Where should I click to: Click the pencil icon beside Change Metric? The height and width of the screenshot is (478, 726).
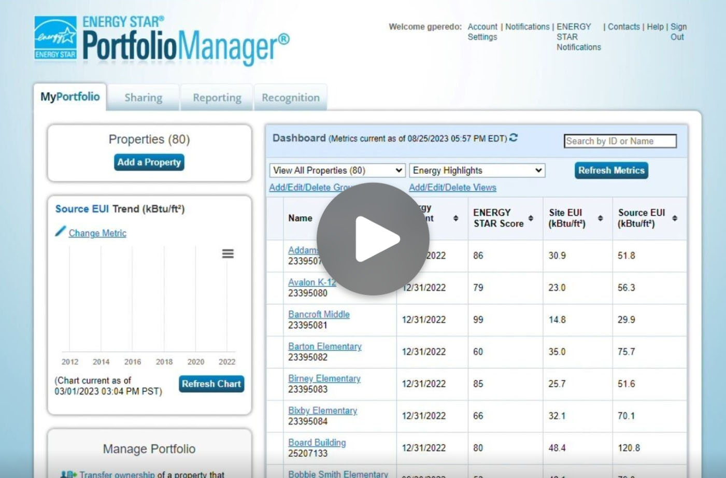pyautogui.click(x=61, y=231)
